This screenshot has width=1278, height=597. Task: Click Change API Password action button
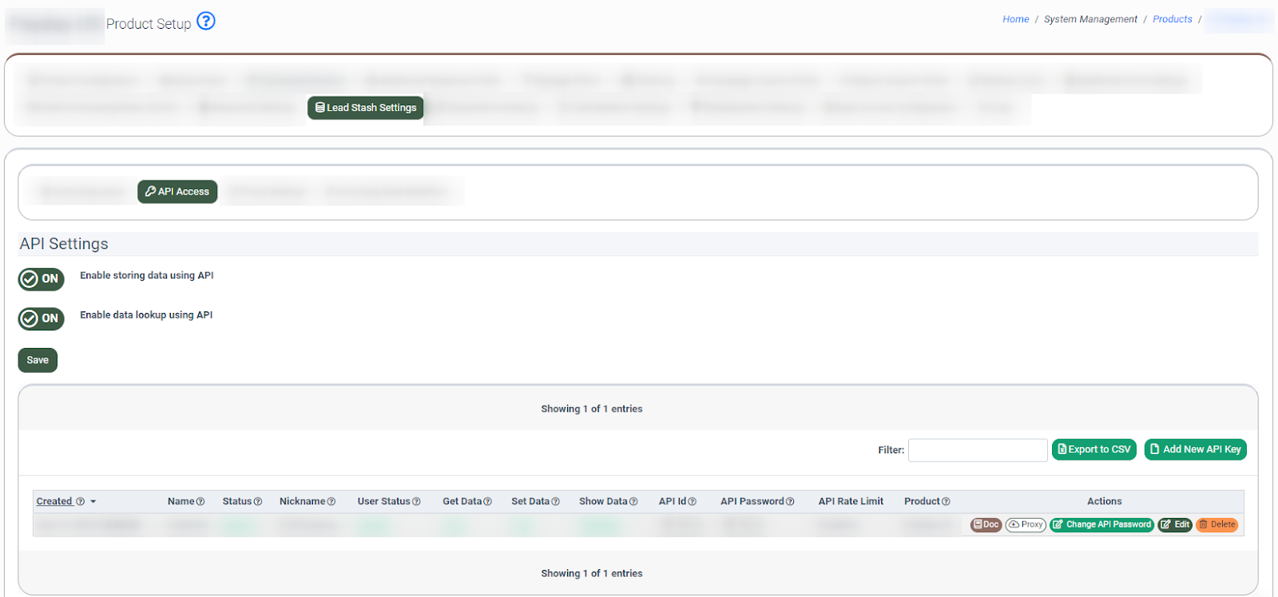(x=1101, y=524)
